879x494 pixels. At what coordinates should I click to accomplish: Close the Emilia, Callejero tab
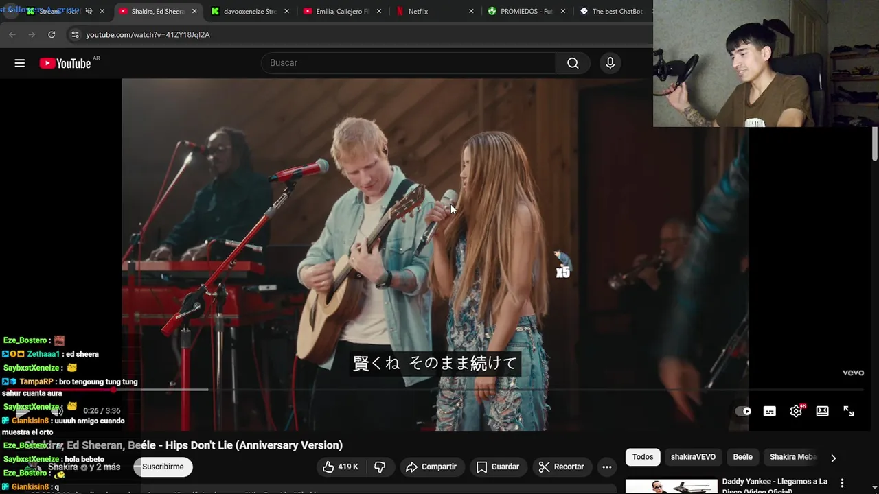[x=379, y=11]
